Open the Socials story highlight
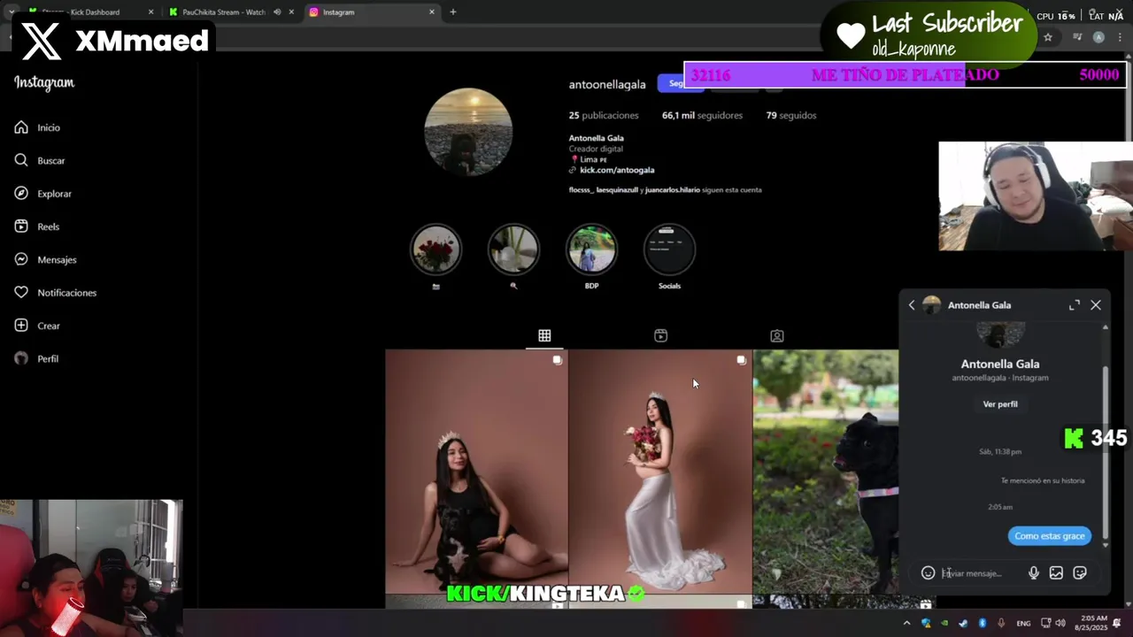This screenshot has width=1133, height=637. (x=669, y=249)
